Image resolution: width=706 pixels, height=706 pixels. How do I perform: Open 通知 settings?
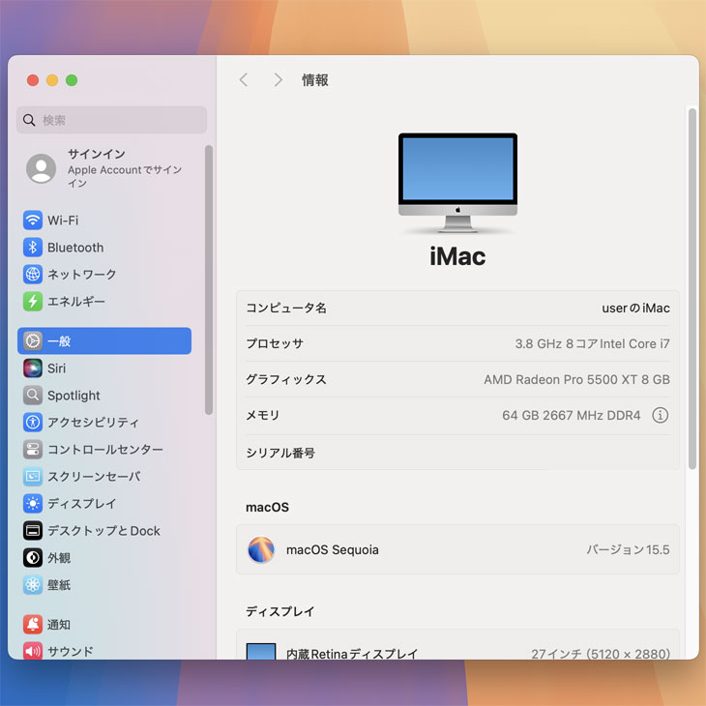(x=104, y=625)
